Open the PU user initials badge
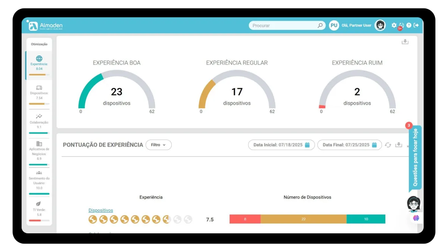 coord(334,25)
